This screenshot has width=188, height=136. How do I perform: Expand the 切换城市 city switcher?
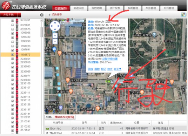(x=55, y=14)
